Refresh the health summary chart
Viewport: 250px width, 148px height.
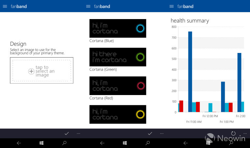[x=233, y=133]
